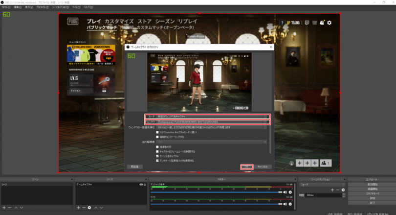This screenshot has height=215, width=396.
Task: Move the source up in the list
Action: (96, 208)
